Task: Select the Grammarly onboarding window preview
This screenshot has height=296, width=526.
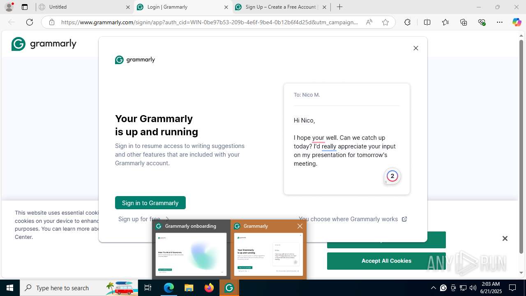Action: click(191, 250)
